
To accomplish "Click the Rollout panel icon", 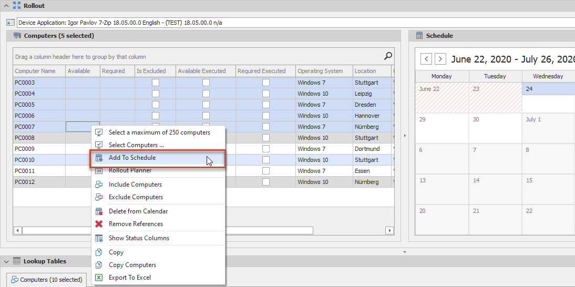I will (16, 5).
